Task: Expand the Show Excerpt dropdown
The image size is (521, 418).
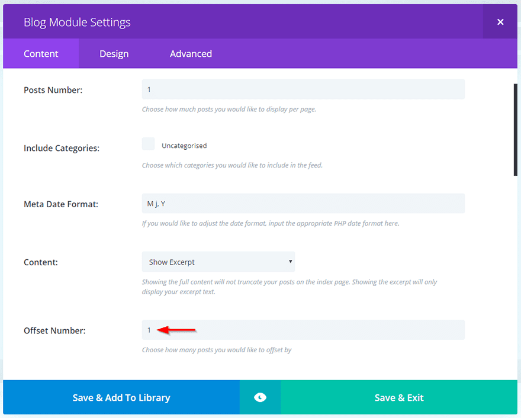Action: pos(218,262)
